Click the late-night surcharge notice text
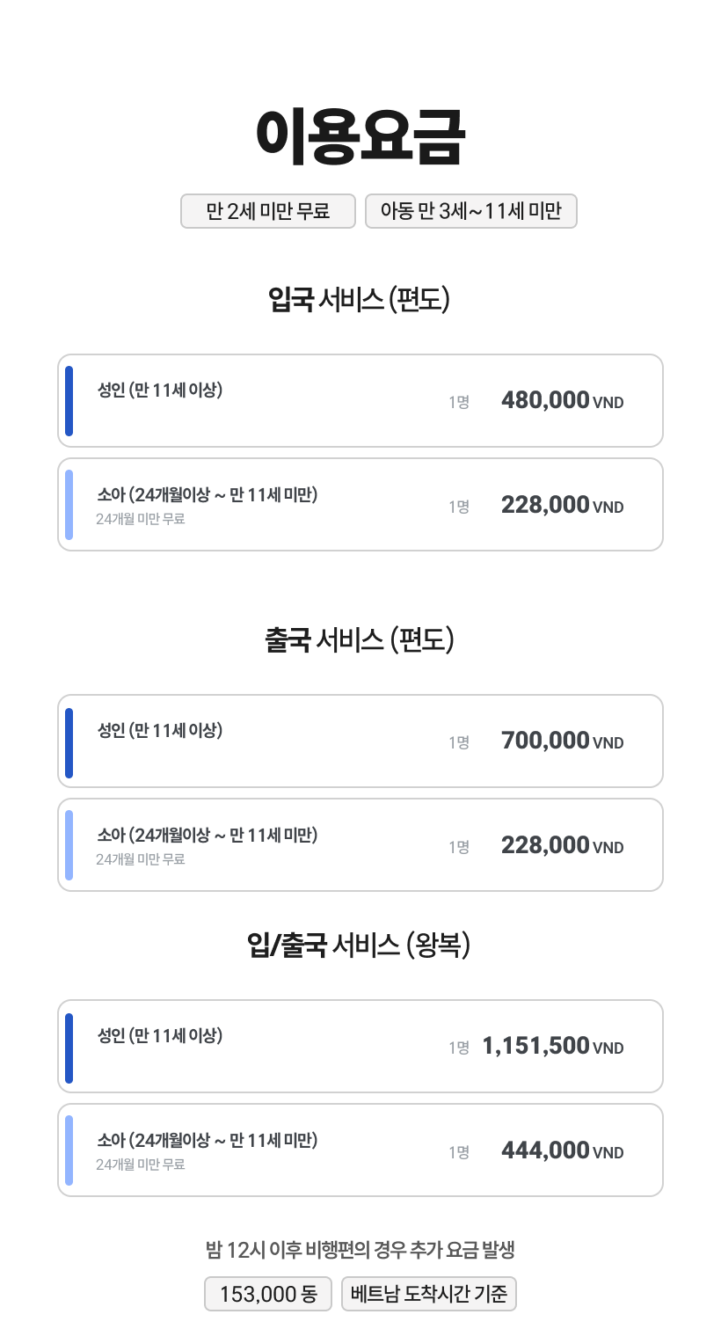Viewport: 721px width, 1329px height. 360,1249
